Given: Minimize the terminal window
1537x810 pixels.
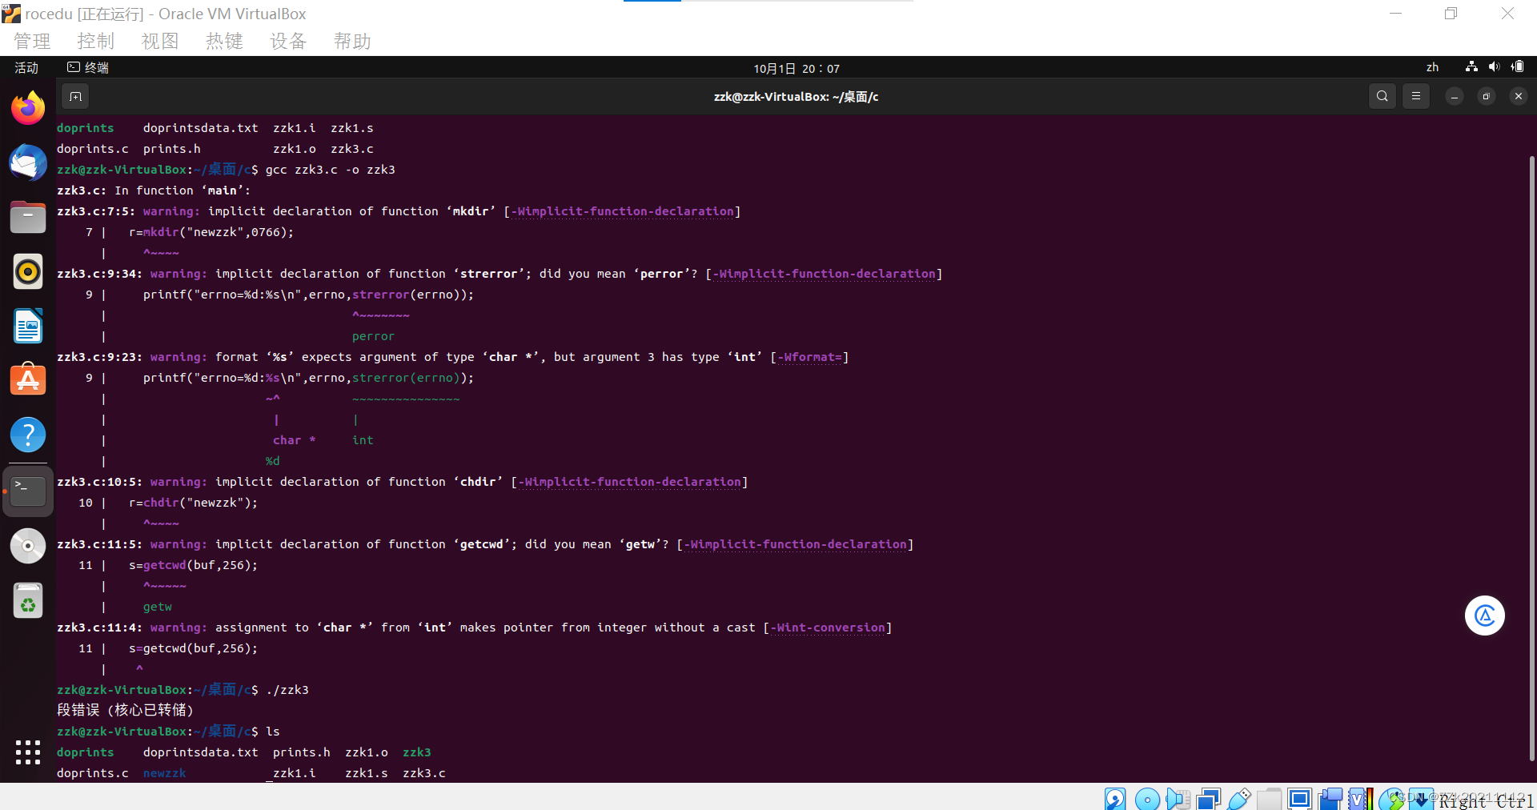Looking at the screenshot, I should click(1455, 96).
